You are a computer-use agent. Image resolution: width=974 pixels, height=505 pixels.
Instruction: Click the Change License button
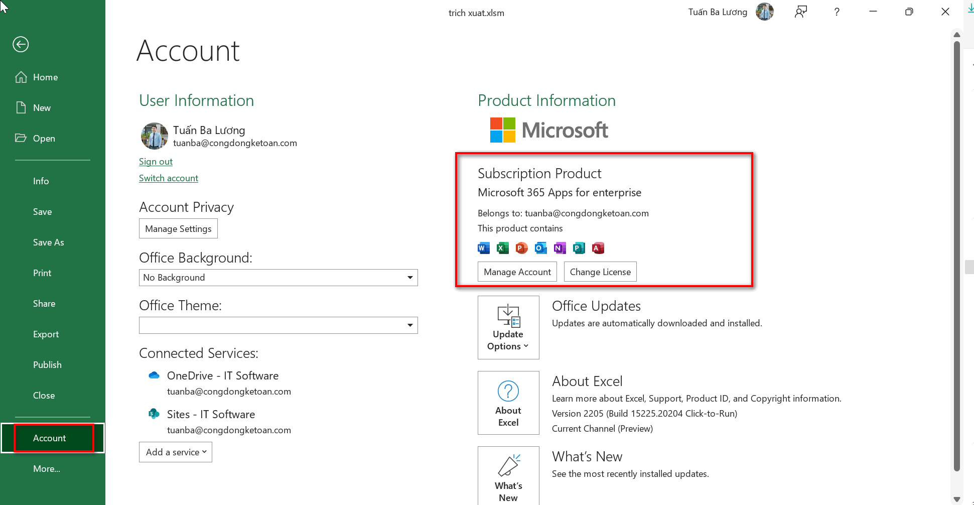(x=600, y=272)
